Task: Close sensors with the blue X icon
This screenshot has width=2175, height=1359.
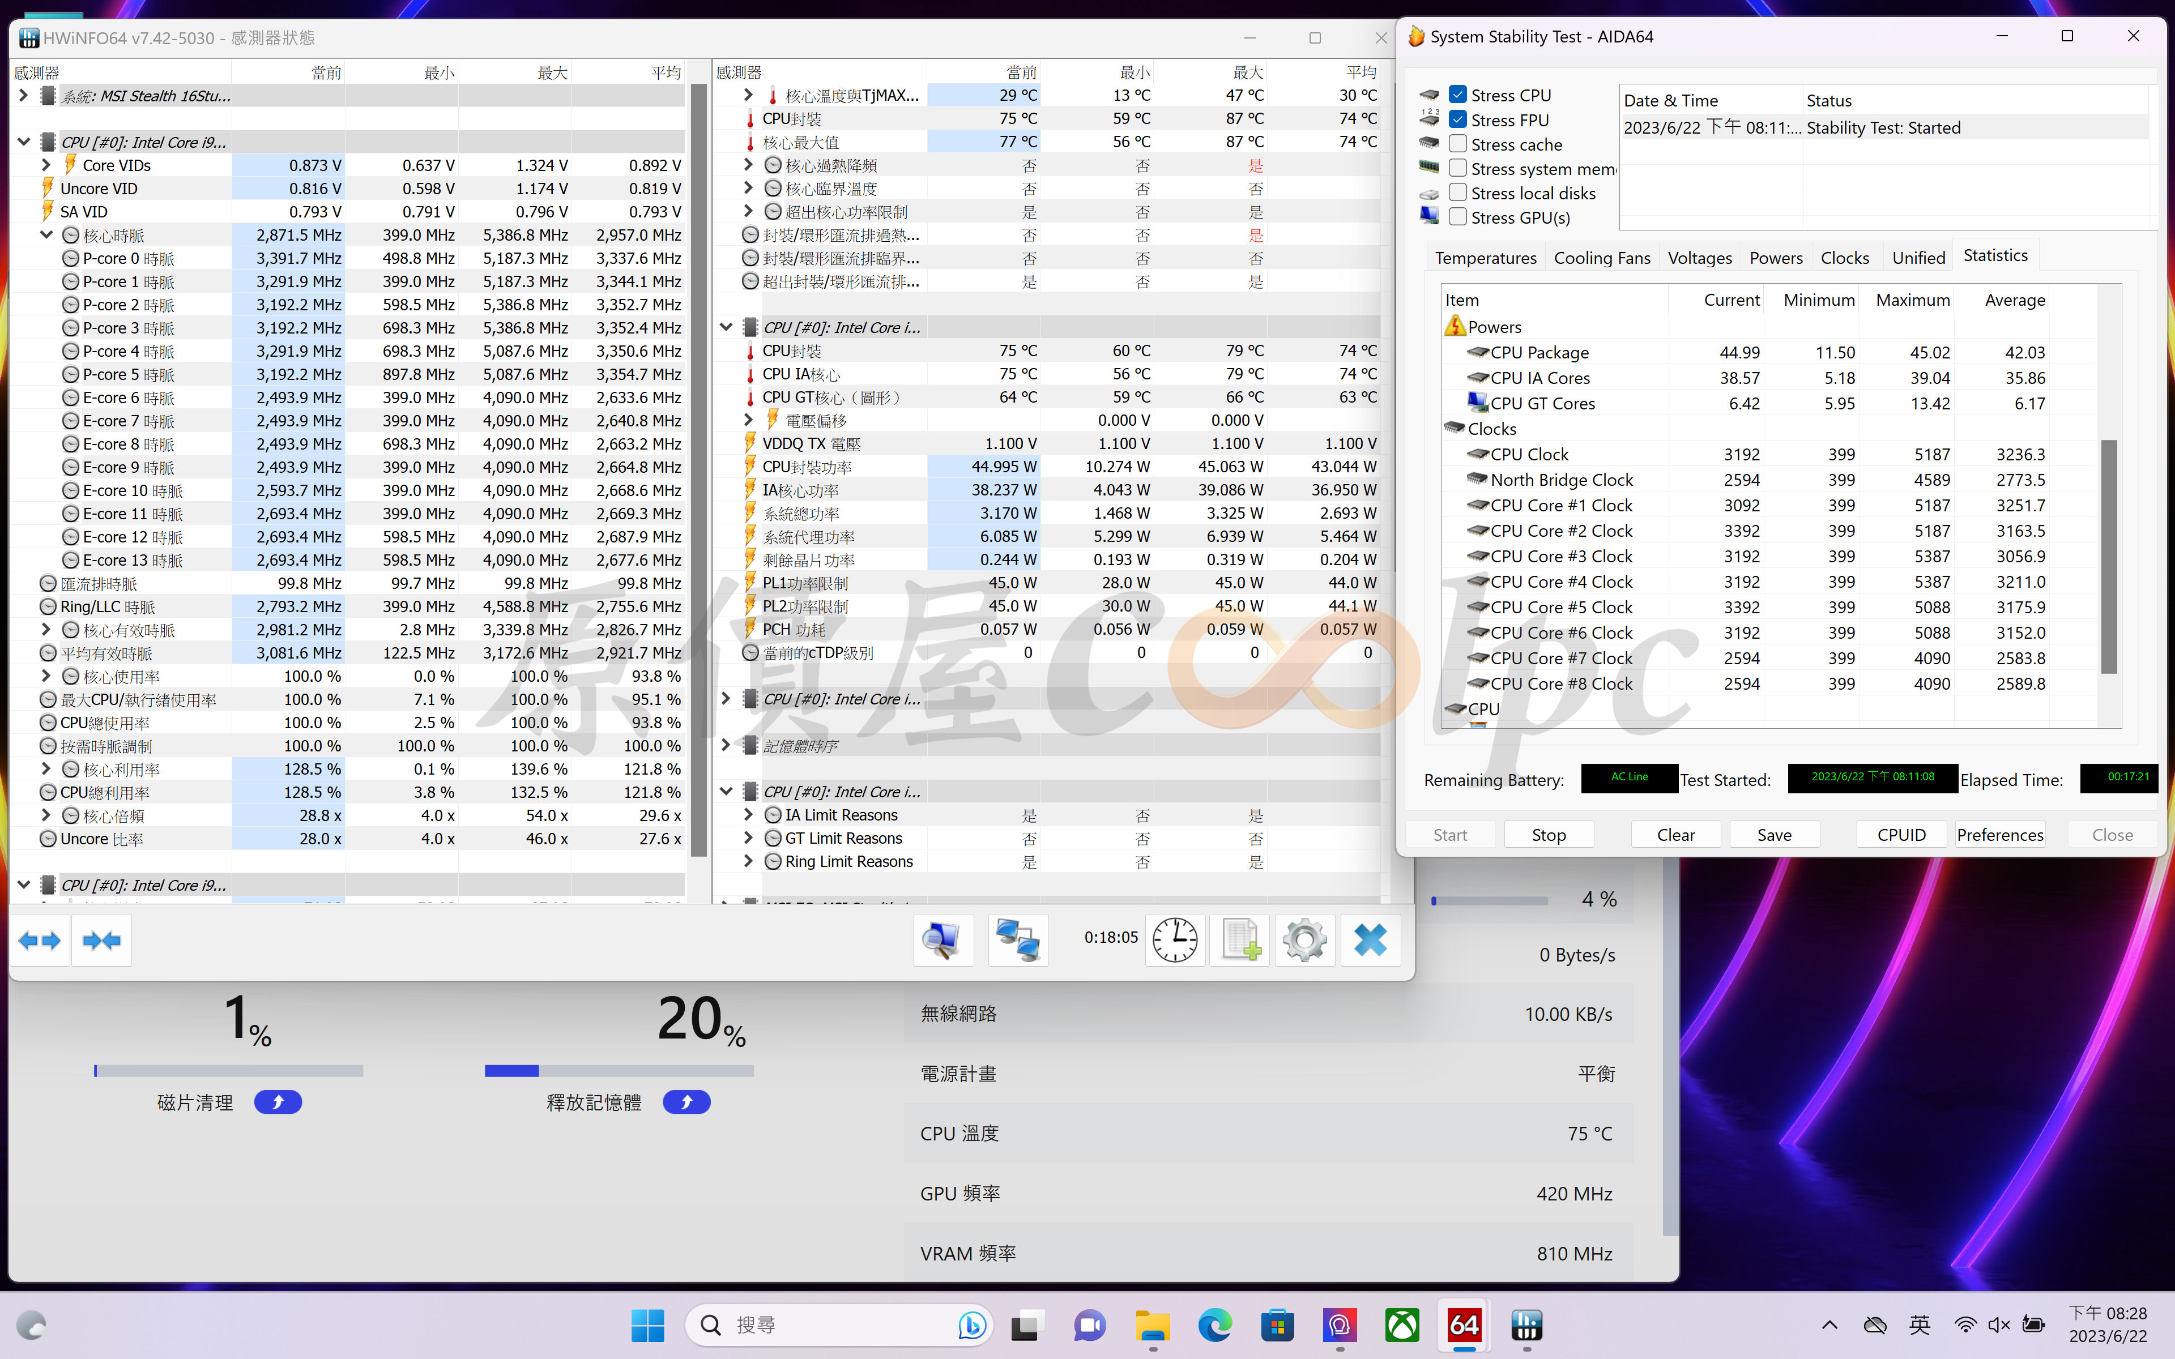Action: [1370, 940]
